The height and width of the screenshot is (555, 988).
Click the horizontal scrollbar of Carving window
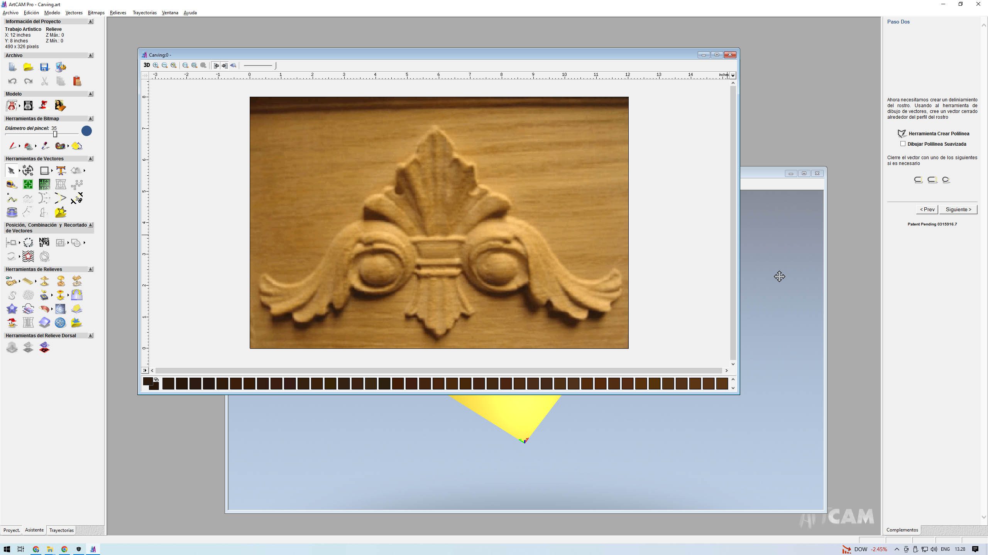pyautogui.click(x=438, y=370)
